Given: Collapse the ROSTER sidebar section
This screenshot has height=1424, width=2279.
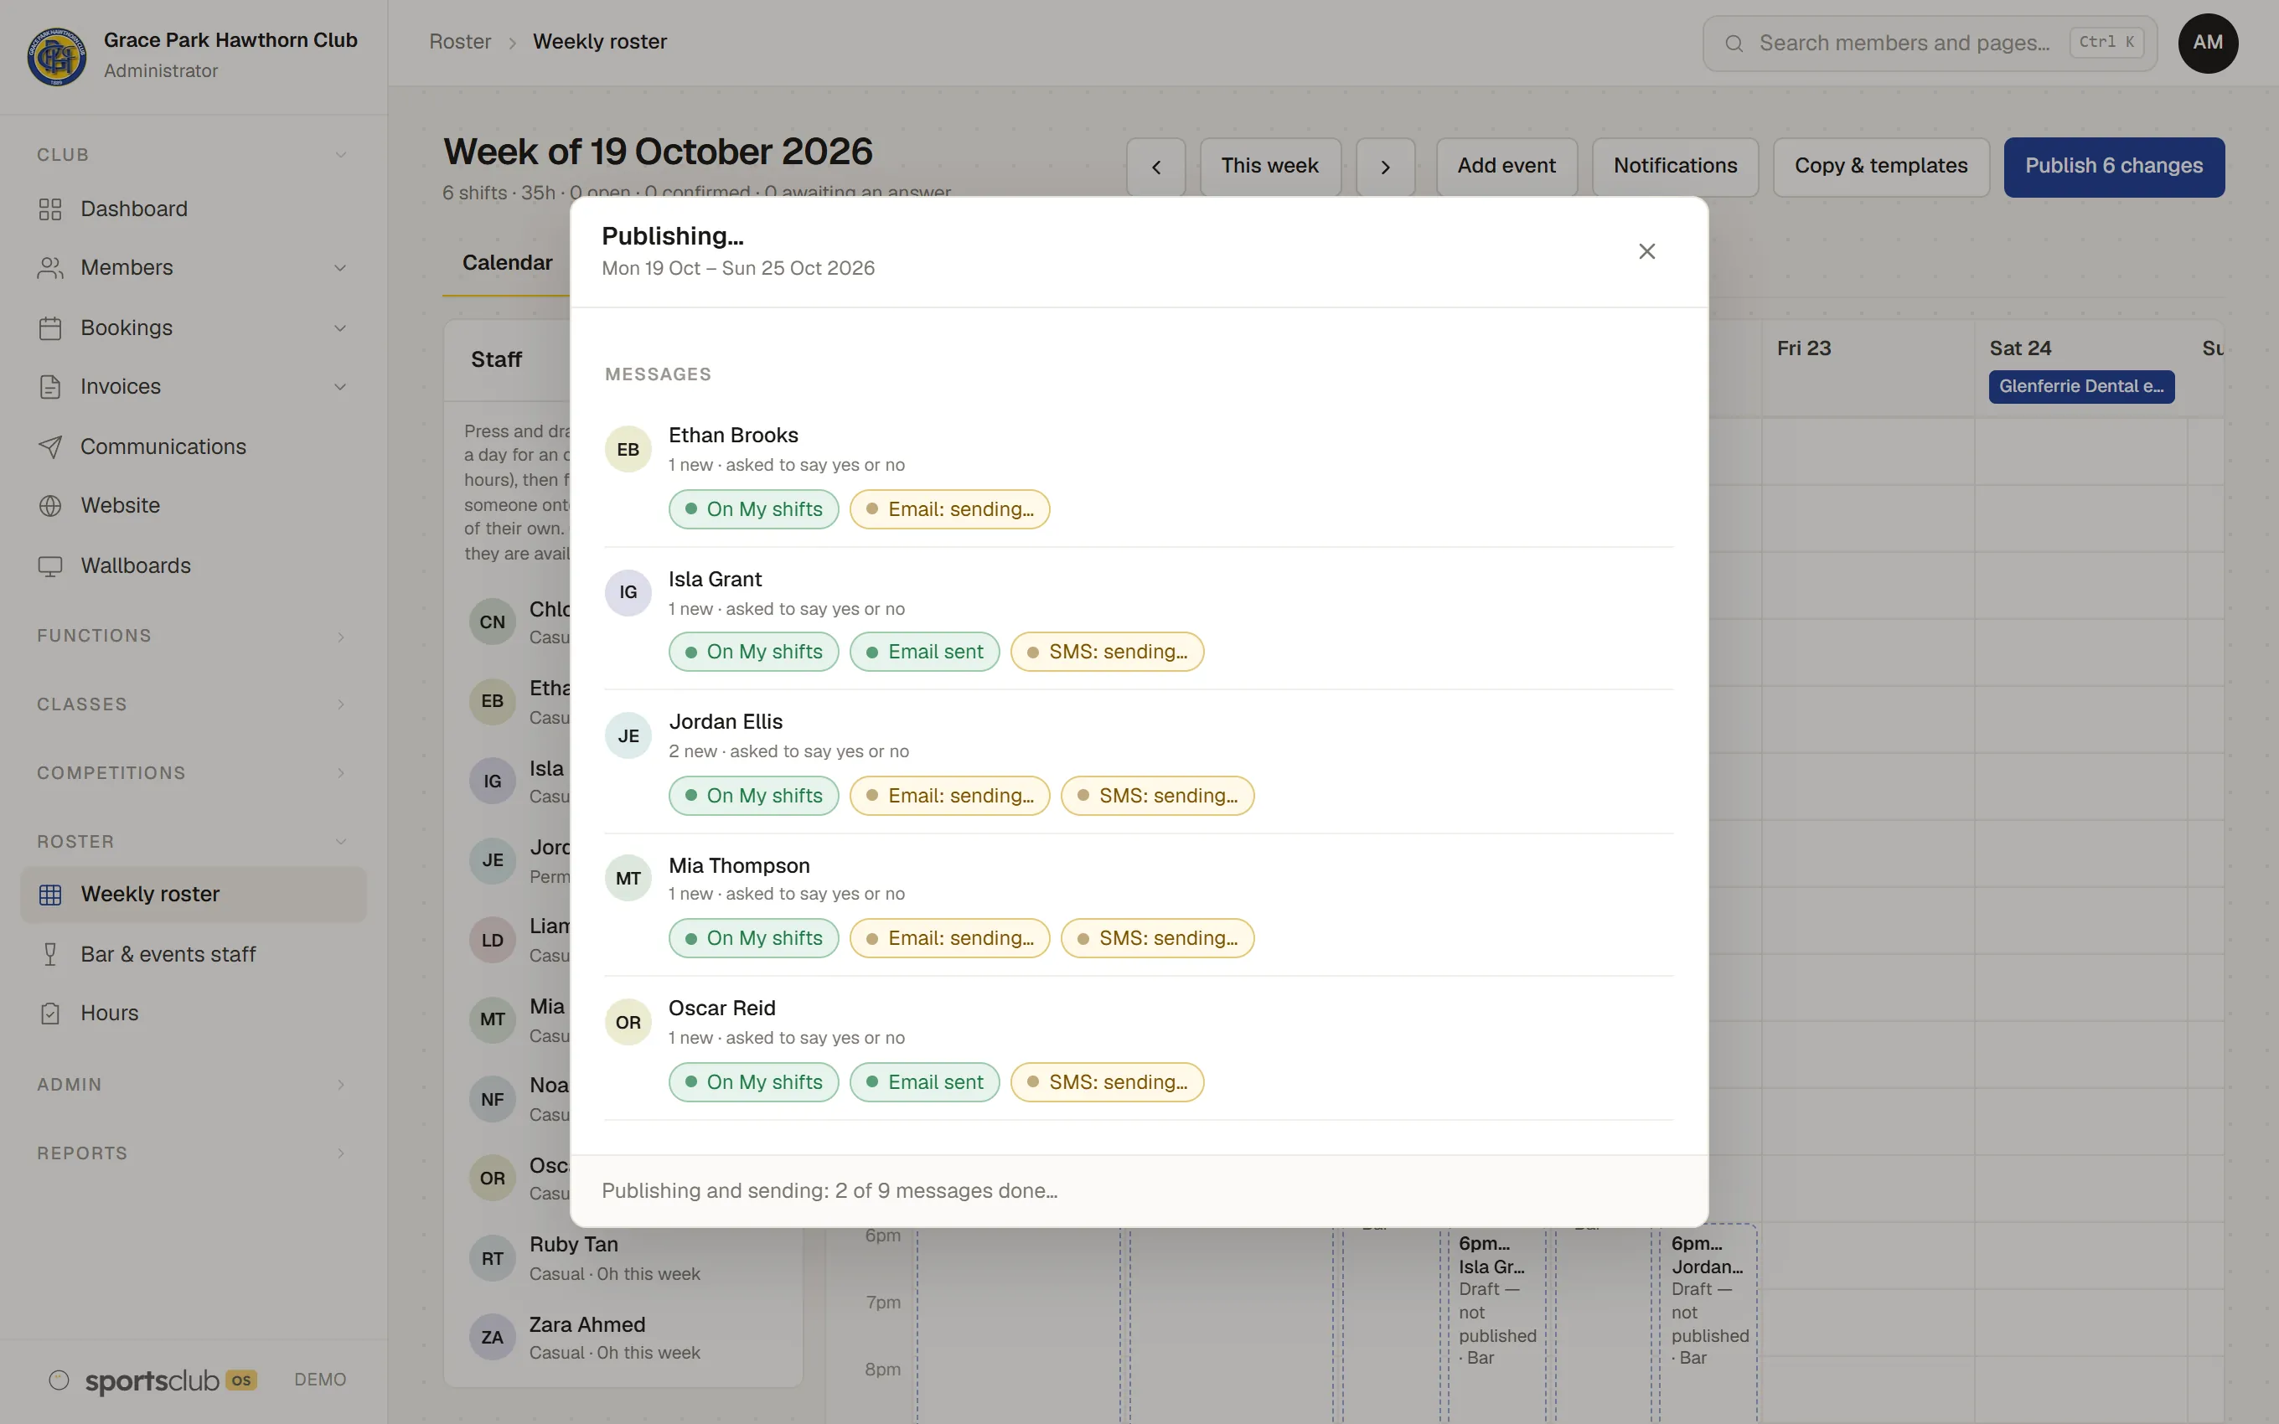Looking at the screenshot, I should click(x=193, y=842).
